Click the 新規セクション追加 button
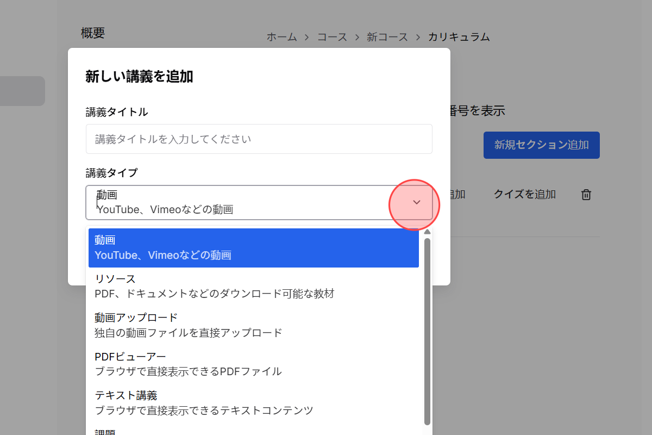The image size is (652, 435). (x=541, y=145)
